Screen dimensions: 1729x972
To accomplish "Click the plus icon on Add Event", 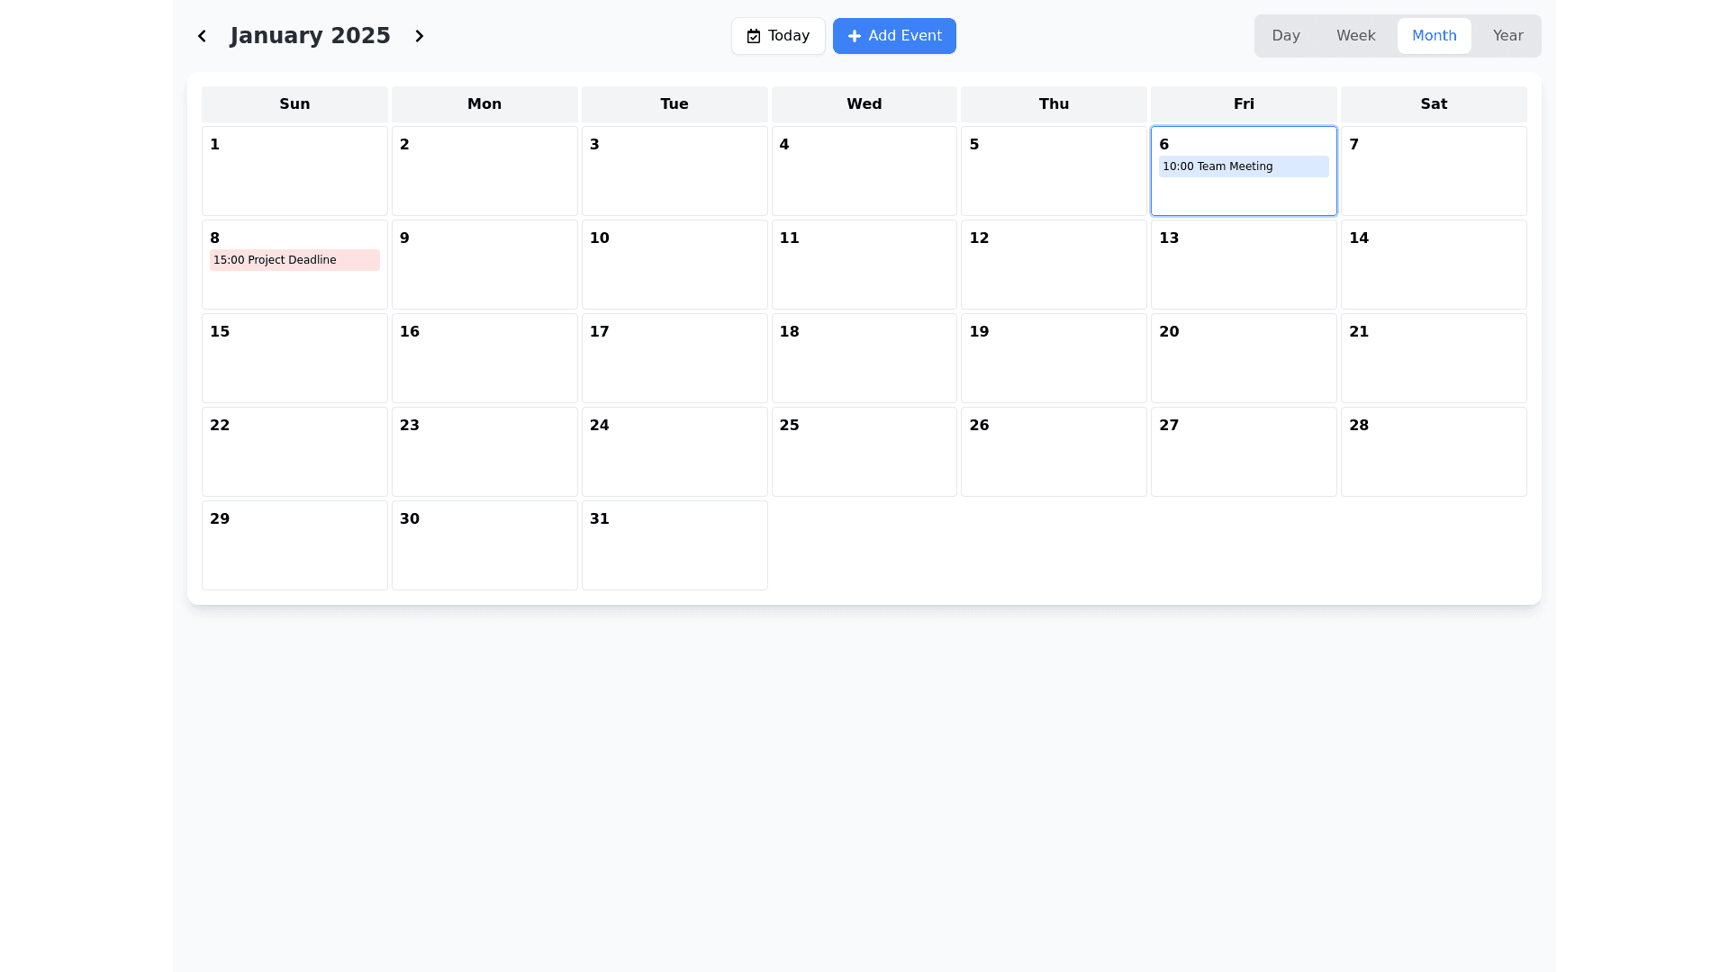I will tap(855, 36).
